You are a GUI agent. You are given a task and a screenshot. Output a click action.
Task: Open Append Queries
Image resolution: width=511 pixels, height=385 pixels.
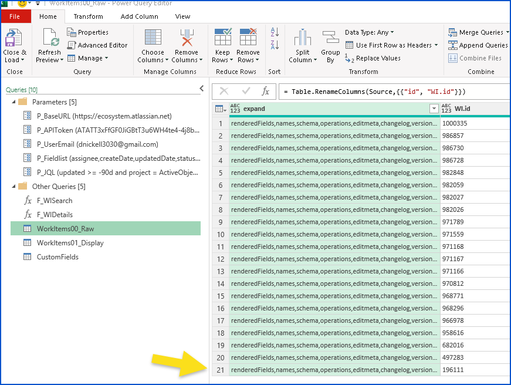476,45
